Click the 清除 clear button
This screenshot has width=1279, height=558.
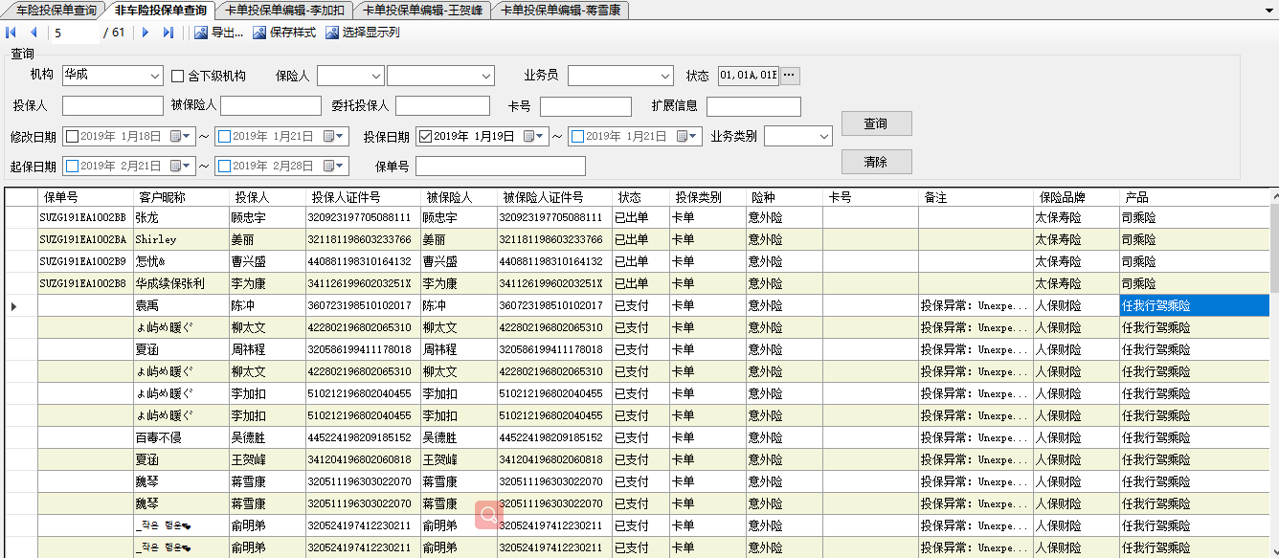click(876, 162)
